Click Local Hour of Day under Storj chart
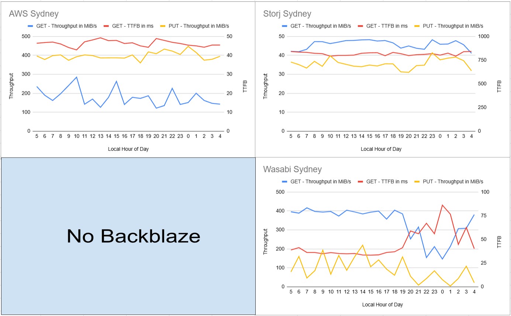 coord(381,149)
